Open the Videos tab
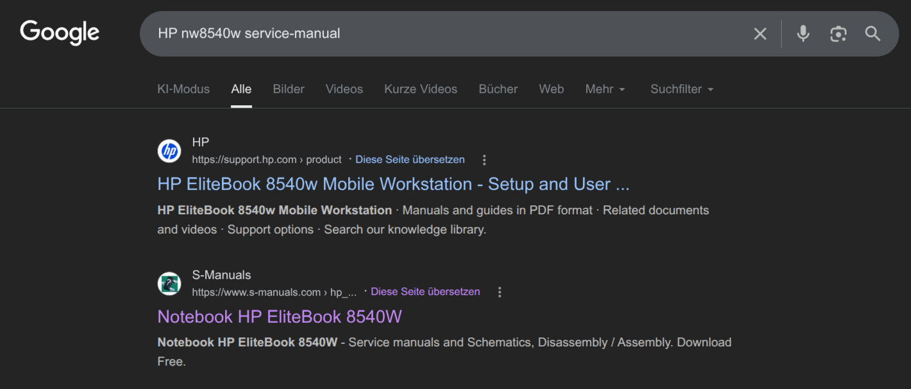 click(x=344, y=89)
